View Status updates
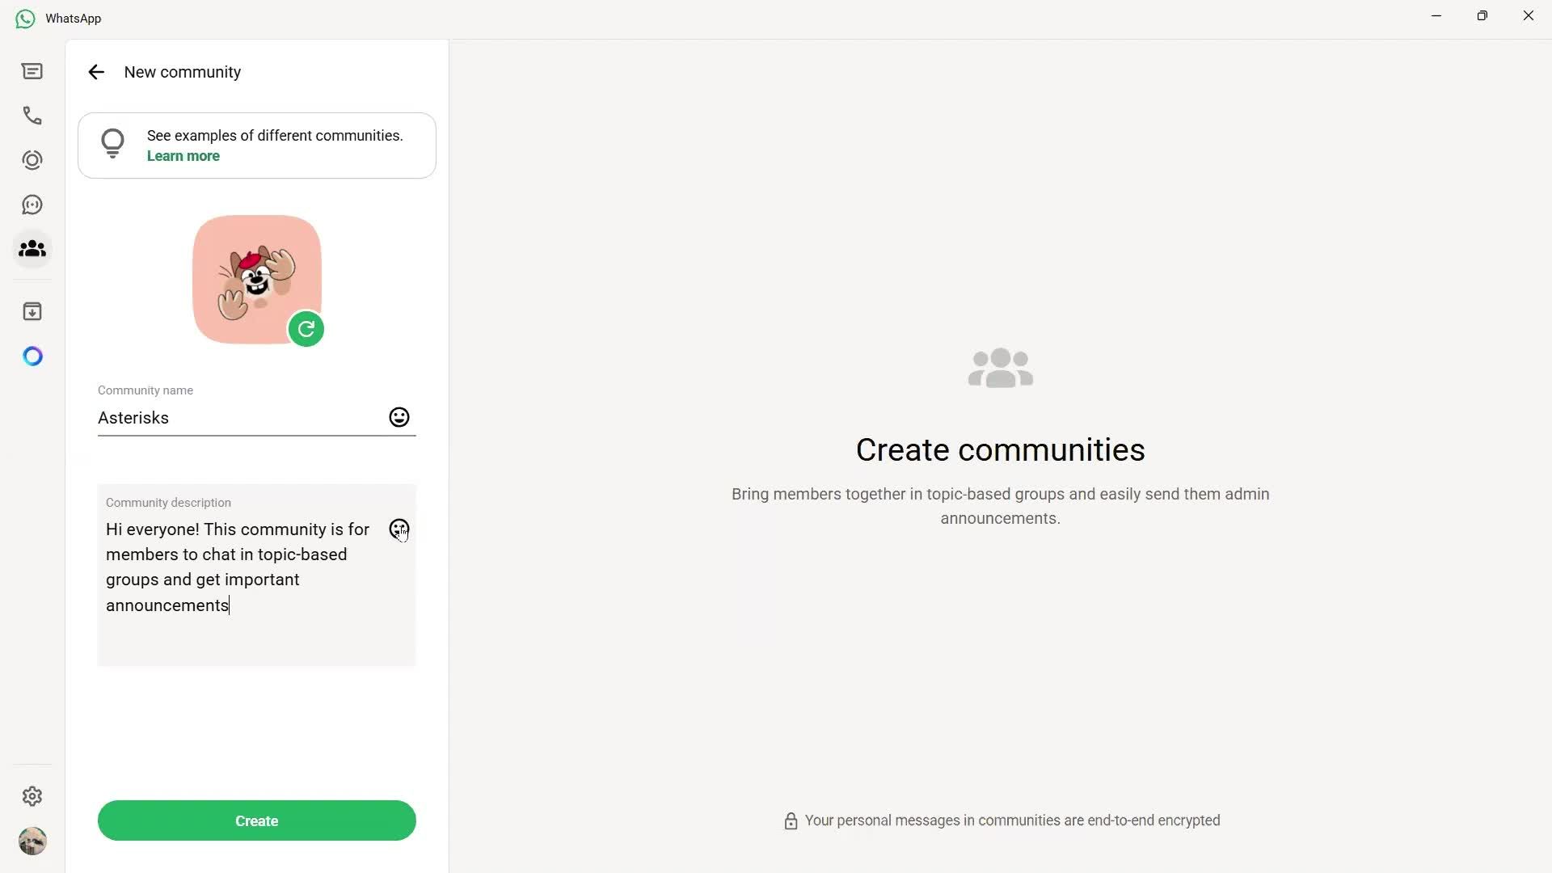Screen dimensions: 1552x873 coord(32,160)
